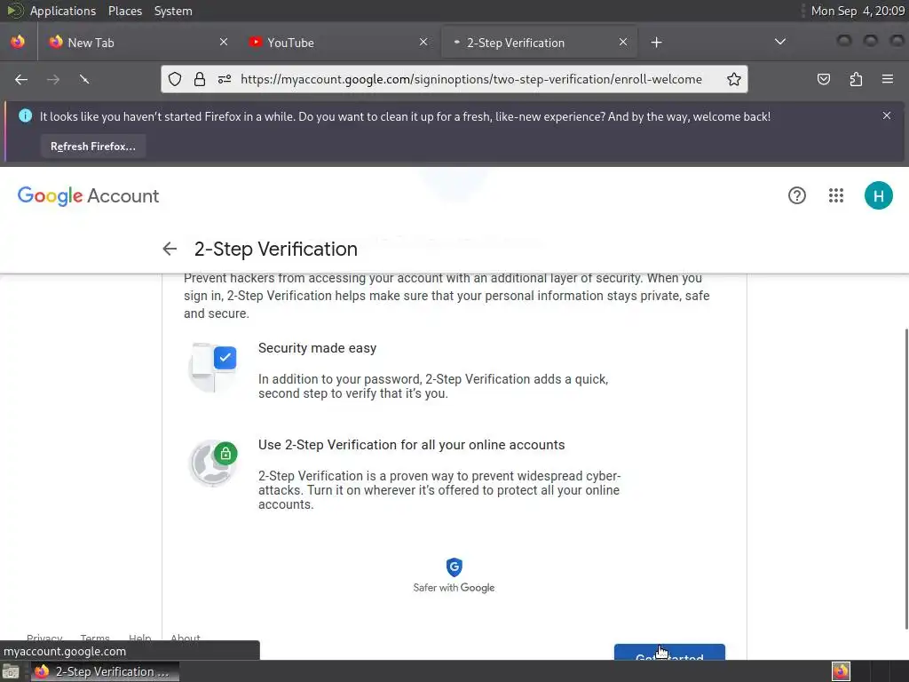Select the 2-Step Verification tab
This screenshot has width=909, height=682.
539,43
